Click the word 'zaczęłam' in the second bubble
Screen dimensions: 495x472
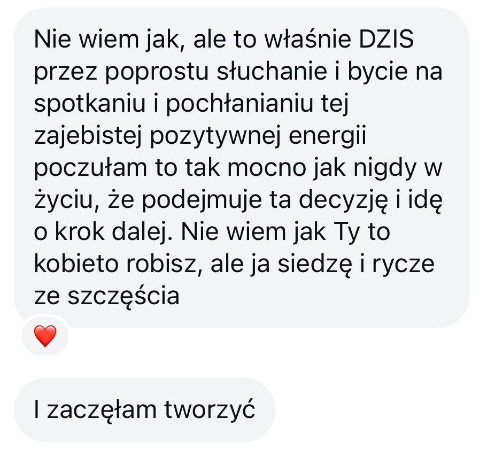[102, 411]
